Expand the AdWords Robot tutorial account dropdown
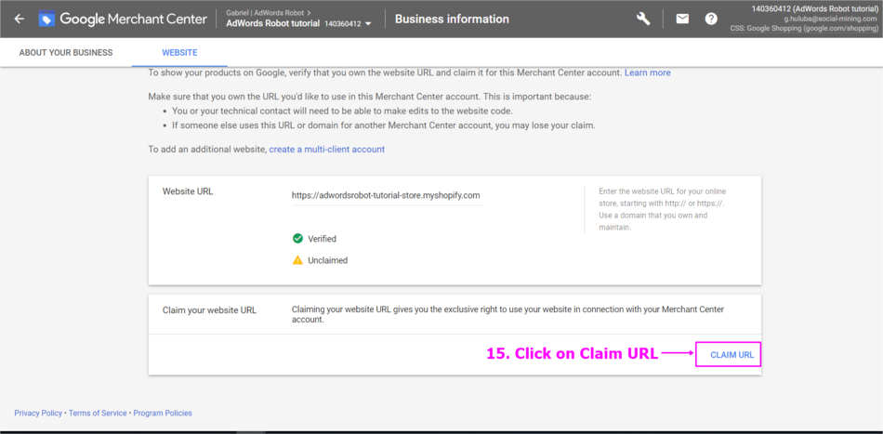 (369, 24)
